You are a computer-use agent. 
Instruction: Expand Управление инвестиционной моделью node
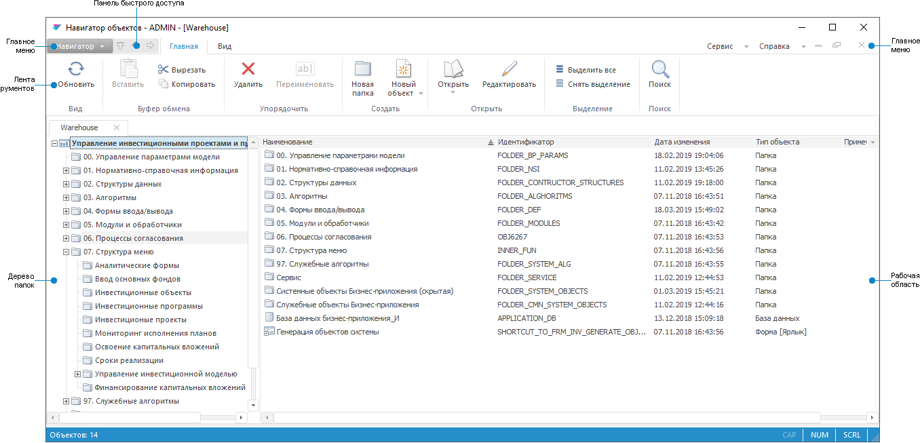(x=77, y=374)
